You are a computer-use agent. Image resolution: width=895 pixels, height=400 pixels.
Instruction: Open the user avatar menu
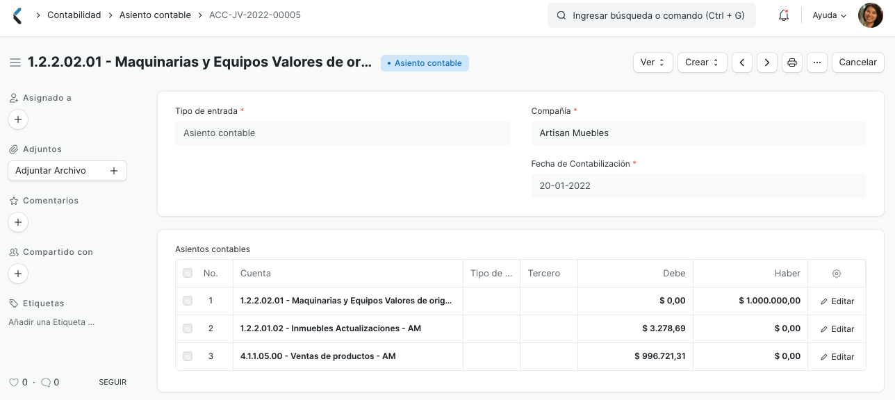click(871, 15)
